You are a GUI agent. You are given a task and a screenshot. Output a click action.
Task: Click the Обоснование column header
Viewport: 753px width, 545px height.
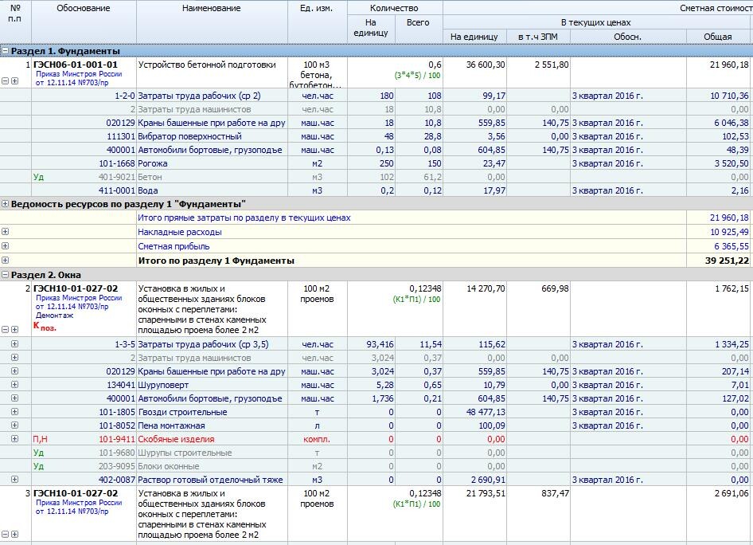coord(84,8)
